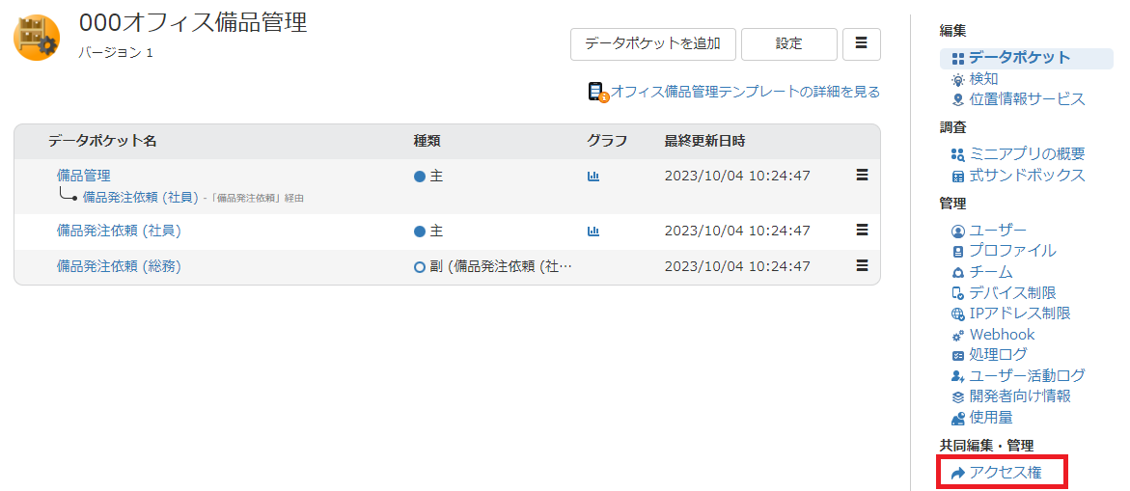Open row menu for 備品管理
This screenshot has height=491, width=1130.
pyautogui.click(x=862, y=175)
